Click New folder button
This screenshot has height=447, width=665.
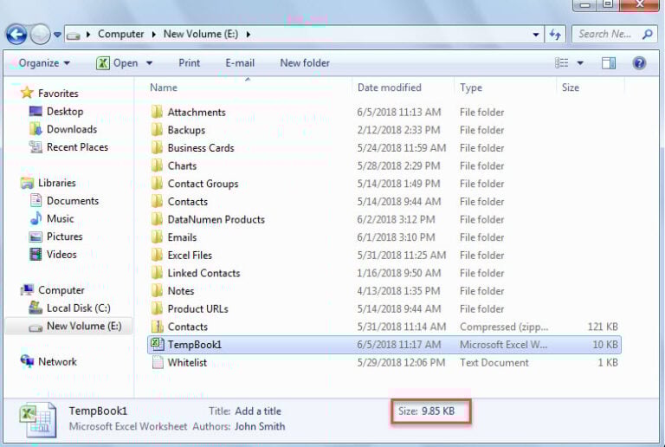pyautogui.click(x=305, y=63)
